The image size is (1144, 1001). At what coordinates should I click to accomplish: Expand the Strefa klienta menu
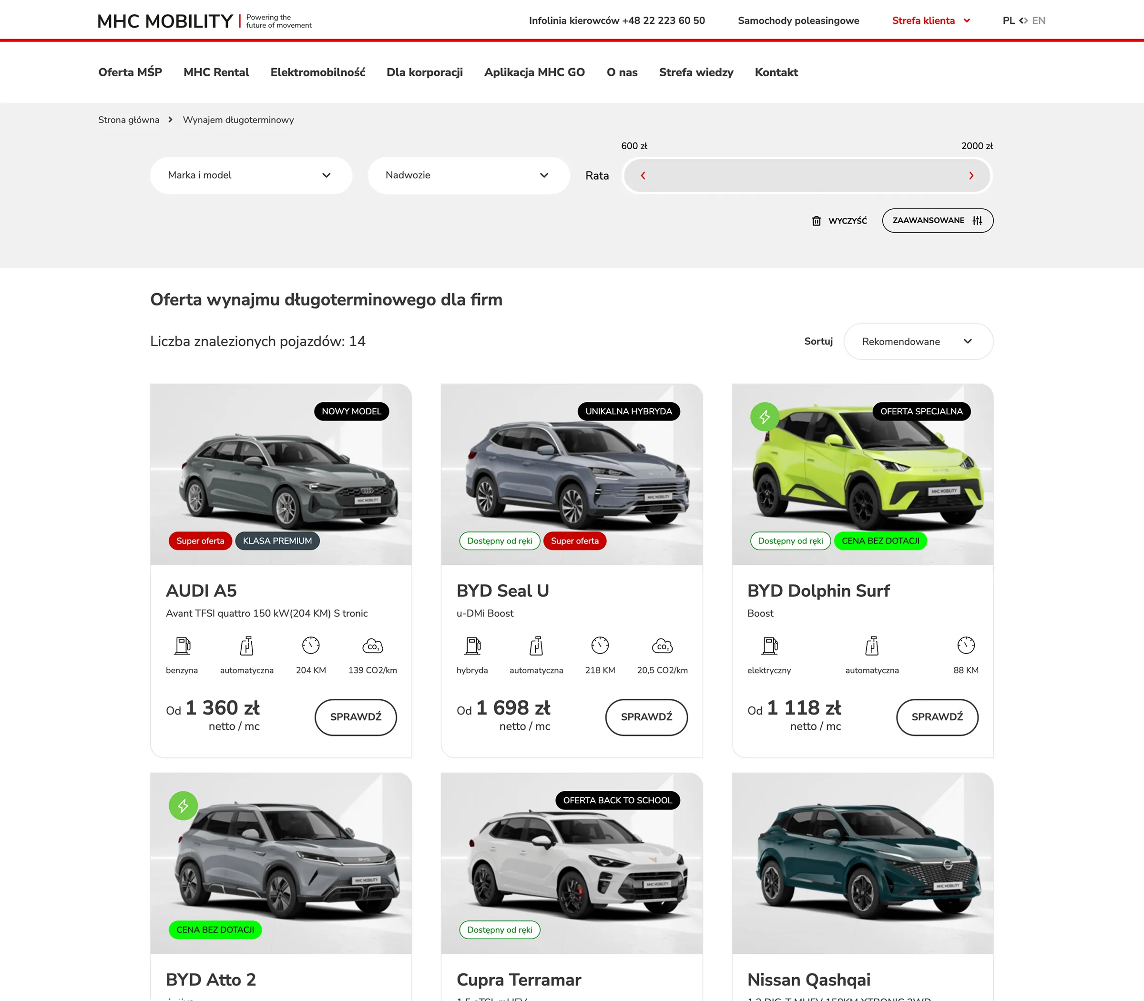(x=930, y=20)
